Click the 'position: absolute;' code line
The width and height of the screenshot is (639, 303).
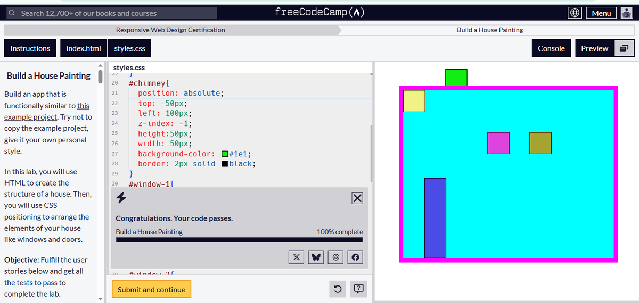(x=181, y=94)
